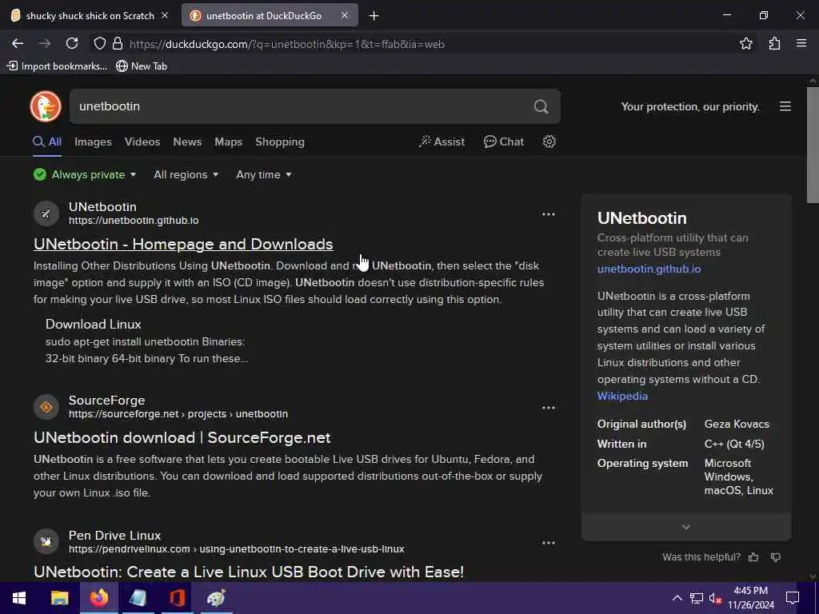This screenshot has width=819, height=614.
Task: Open the Download Linux sublink
Action: click(x=93, y=324)
